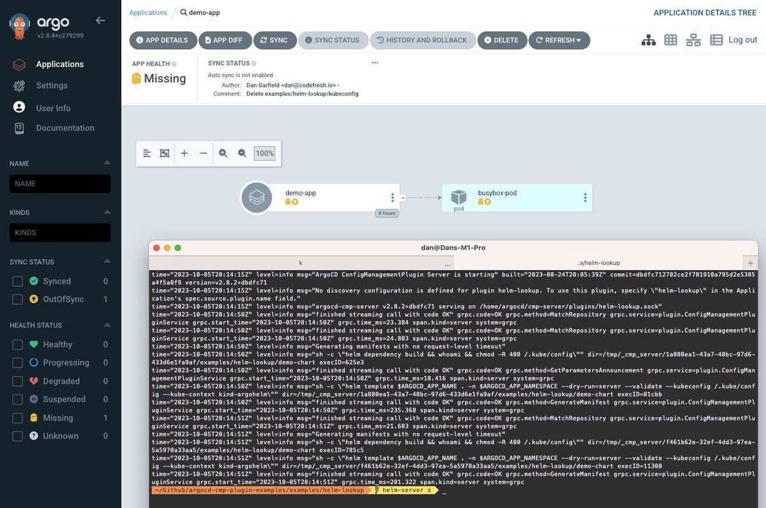Open APP DETAILS panel
This screenshot has height=508, width=766.
coord(162,40)
